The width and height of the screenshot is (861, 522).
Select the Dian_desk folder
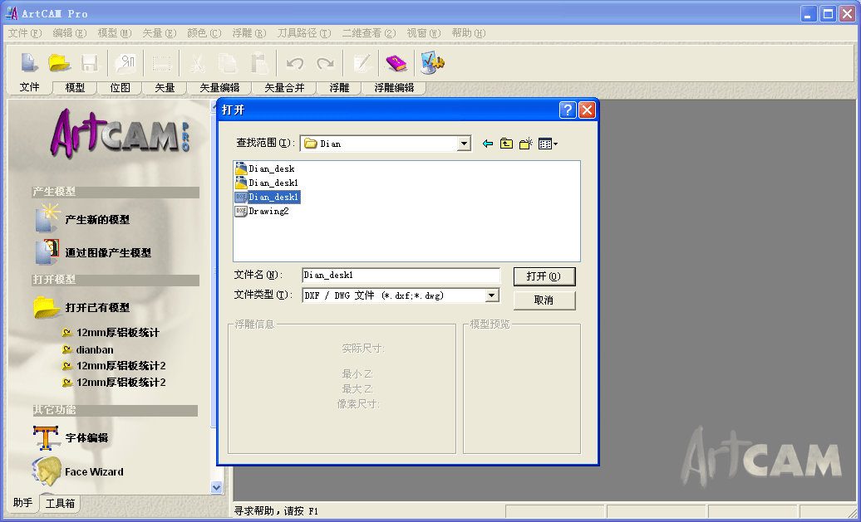pyautogui.click(x=265, y=168)
